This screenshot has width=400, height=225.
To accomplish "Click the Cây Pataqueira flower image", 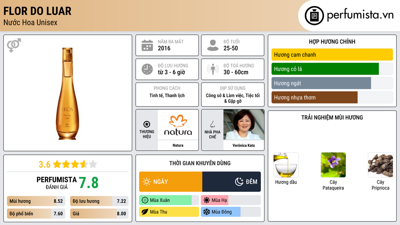I will pyautogui.click(x=333, y=165).
